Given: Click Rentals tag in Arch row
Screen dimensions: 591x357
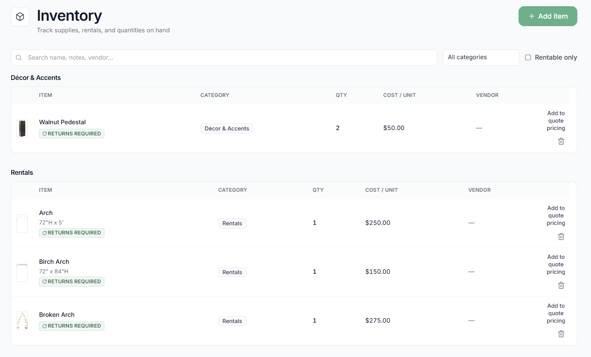Looking at the screenshot, I should (x=232, y=223).
